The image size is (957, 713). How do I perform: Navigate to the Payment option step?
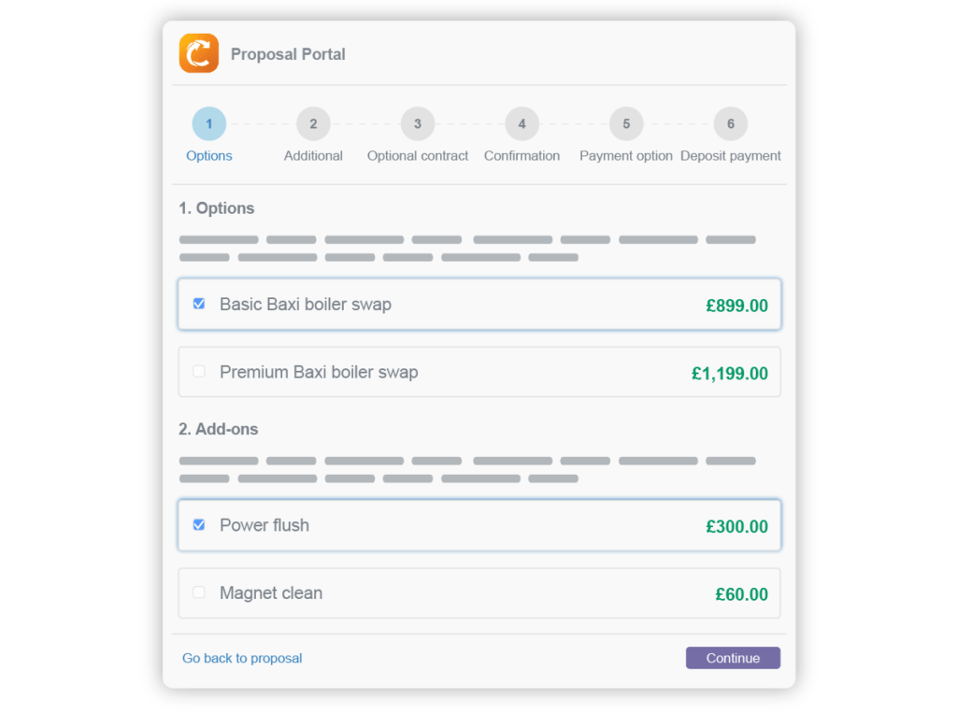point(625,155)
